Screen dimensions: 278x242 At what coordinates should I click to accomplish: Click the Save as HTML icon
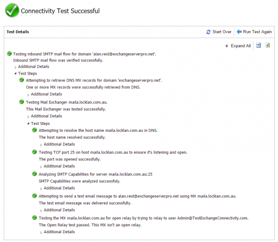(x=268, y=45)
